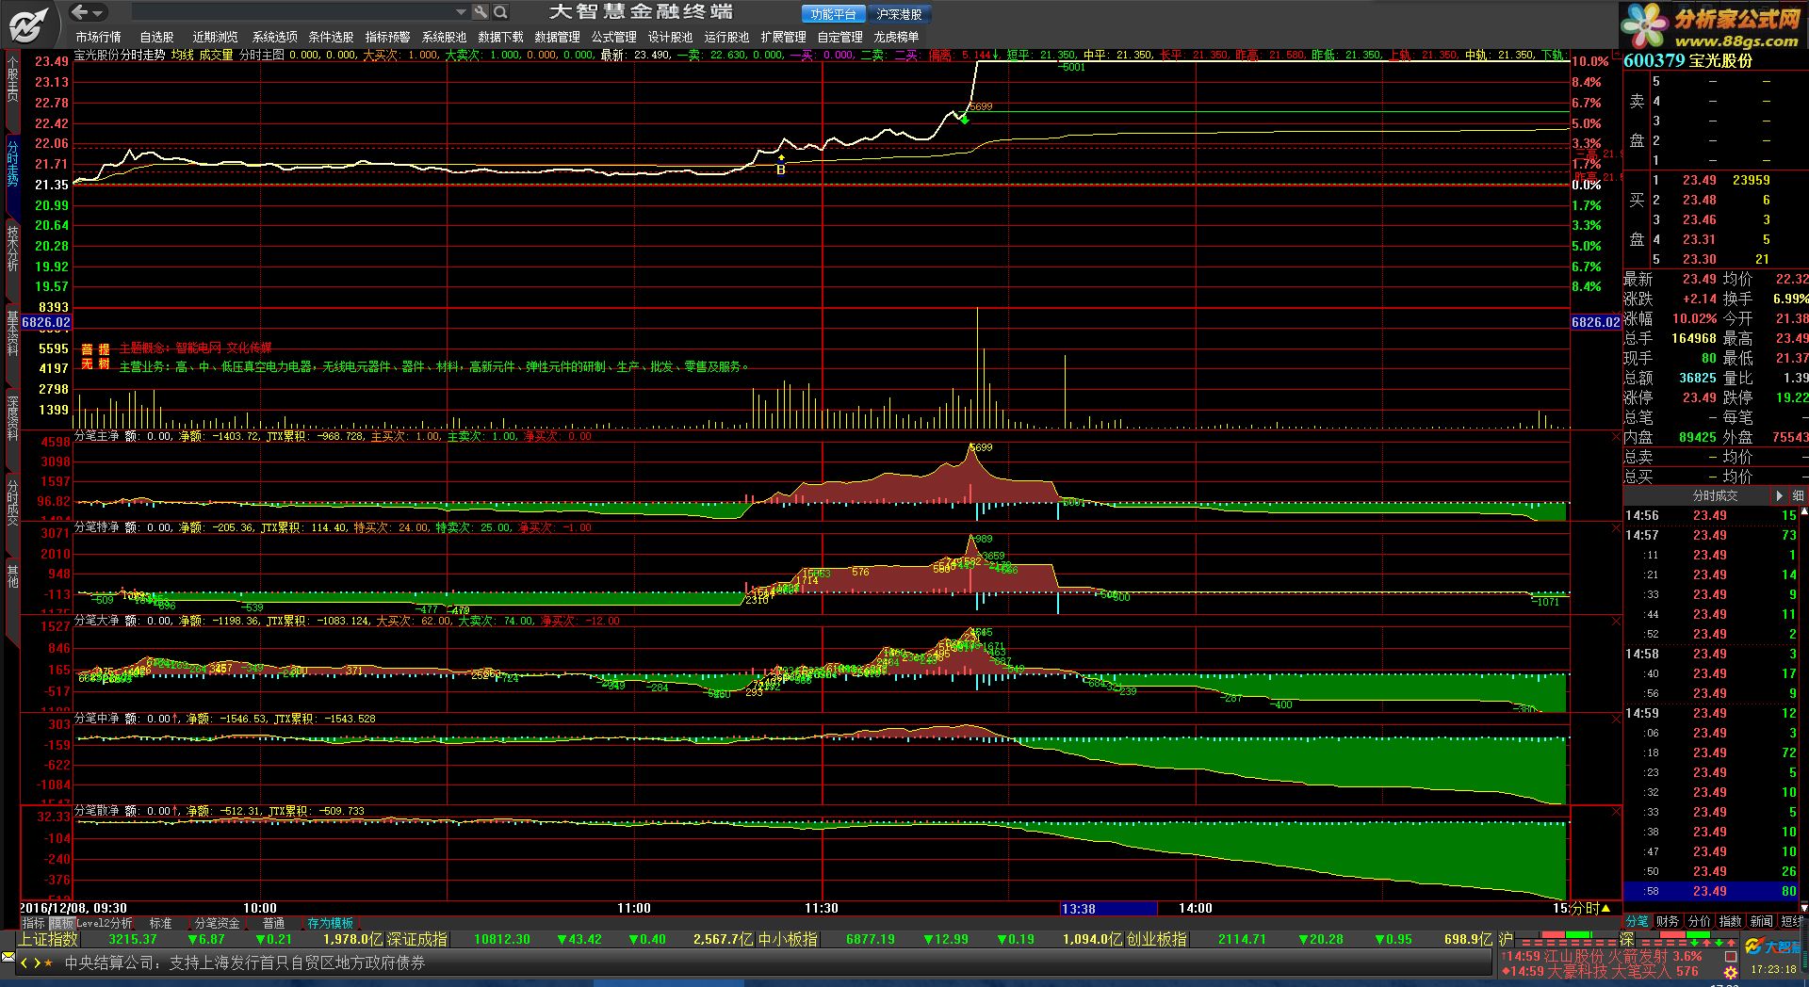Viewport: 1809px width, 987px height.
Task: Click the 深证成指 index label in status bar
Action: click(x=417, y=940)
